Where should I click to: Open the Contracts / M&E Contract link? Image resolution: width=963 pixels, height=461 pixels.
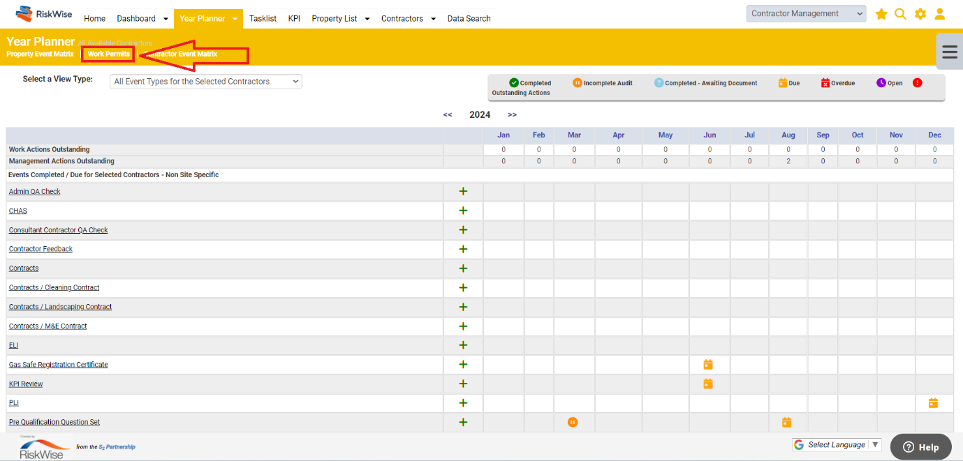click(x=47, y=326)
